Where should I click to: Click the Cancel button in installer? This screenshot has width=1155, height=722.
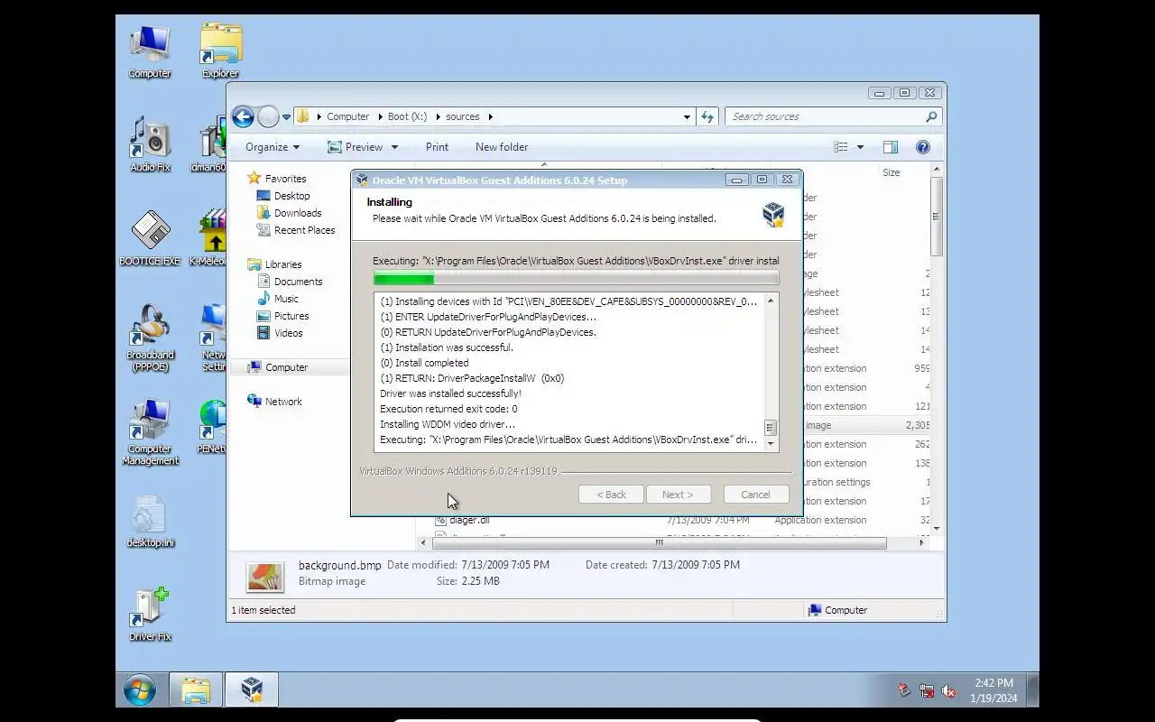tap(756, 495)
